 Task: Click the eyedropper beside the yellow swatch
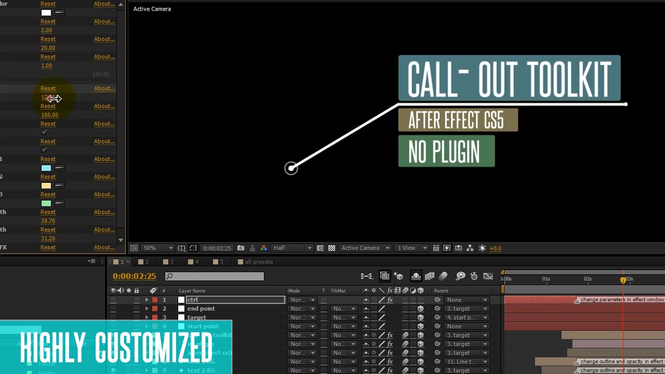click(60, 185)
